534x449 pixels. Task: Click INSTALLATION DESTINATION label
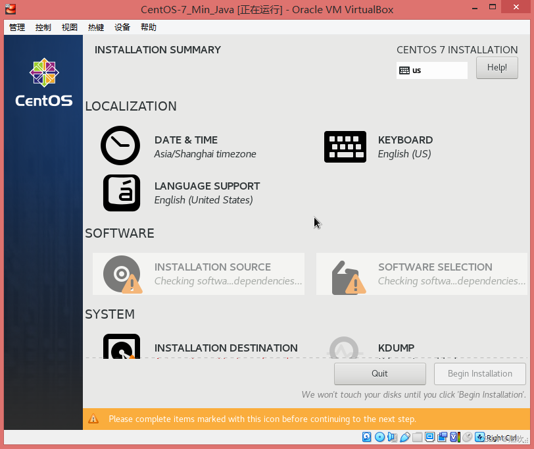[x=226, y=348]
